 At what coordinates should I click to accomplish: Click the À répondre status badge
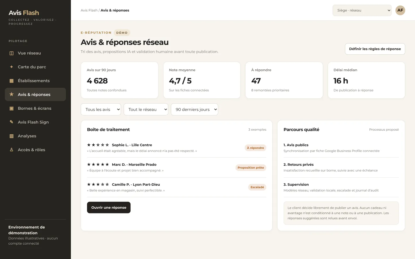(255, 148)
